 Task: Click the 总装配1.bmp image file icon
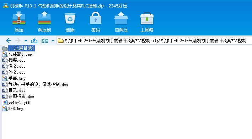coord(5,54)
